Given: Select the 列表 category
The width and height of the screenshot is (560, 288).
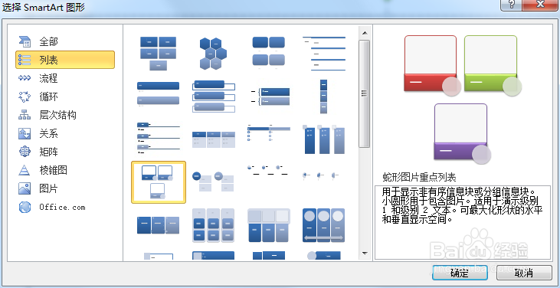Looking at the screenshot, I should coord(65,60).
